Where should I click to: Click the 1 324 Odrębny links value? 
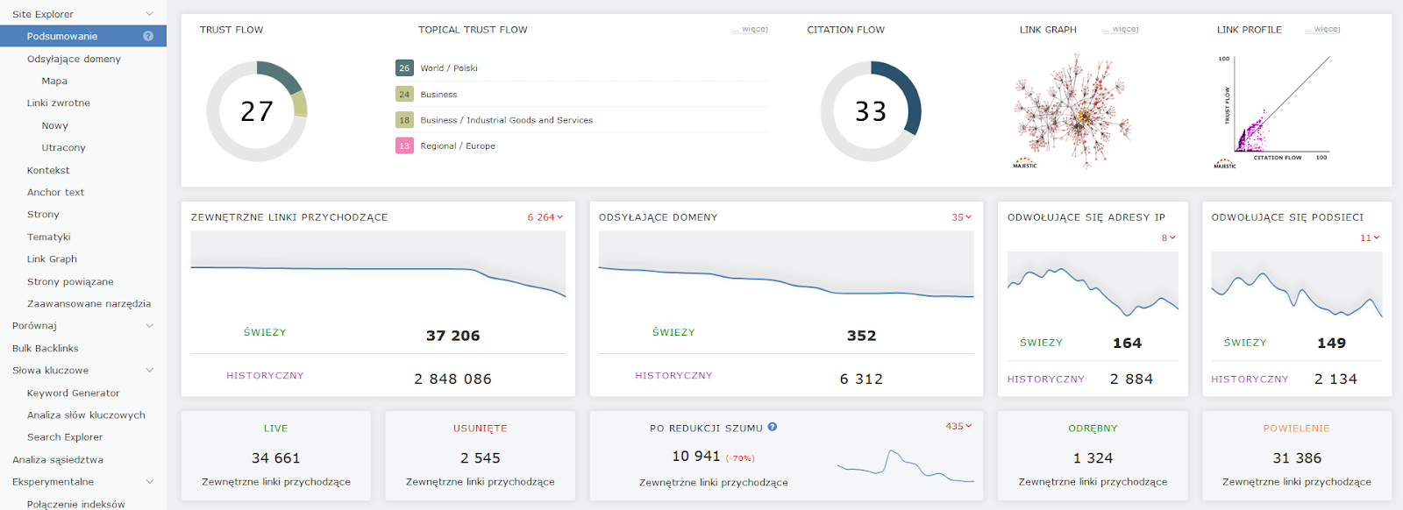point(1093,458)
